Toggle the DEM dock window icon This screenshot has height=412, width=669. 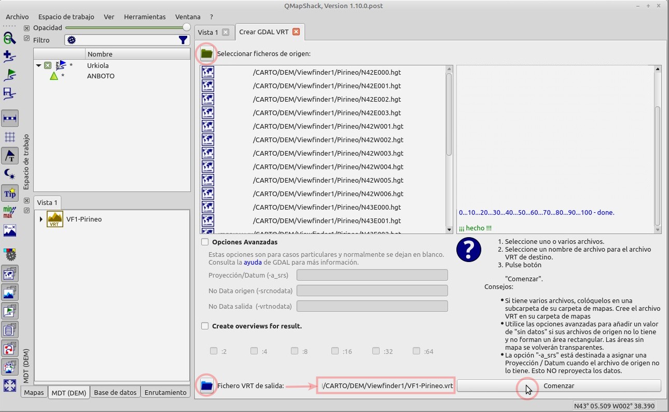[x=10, y=292]
